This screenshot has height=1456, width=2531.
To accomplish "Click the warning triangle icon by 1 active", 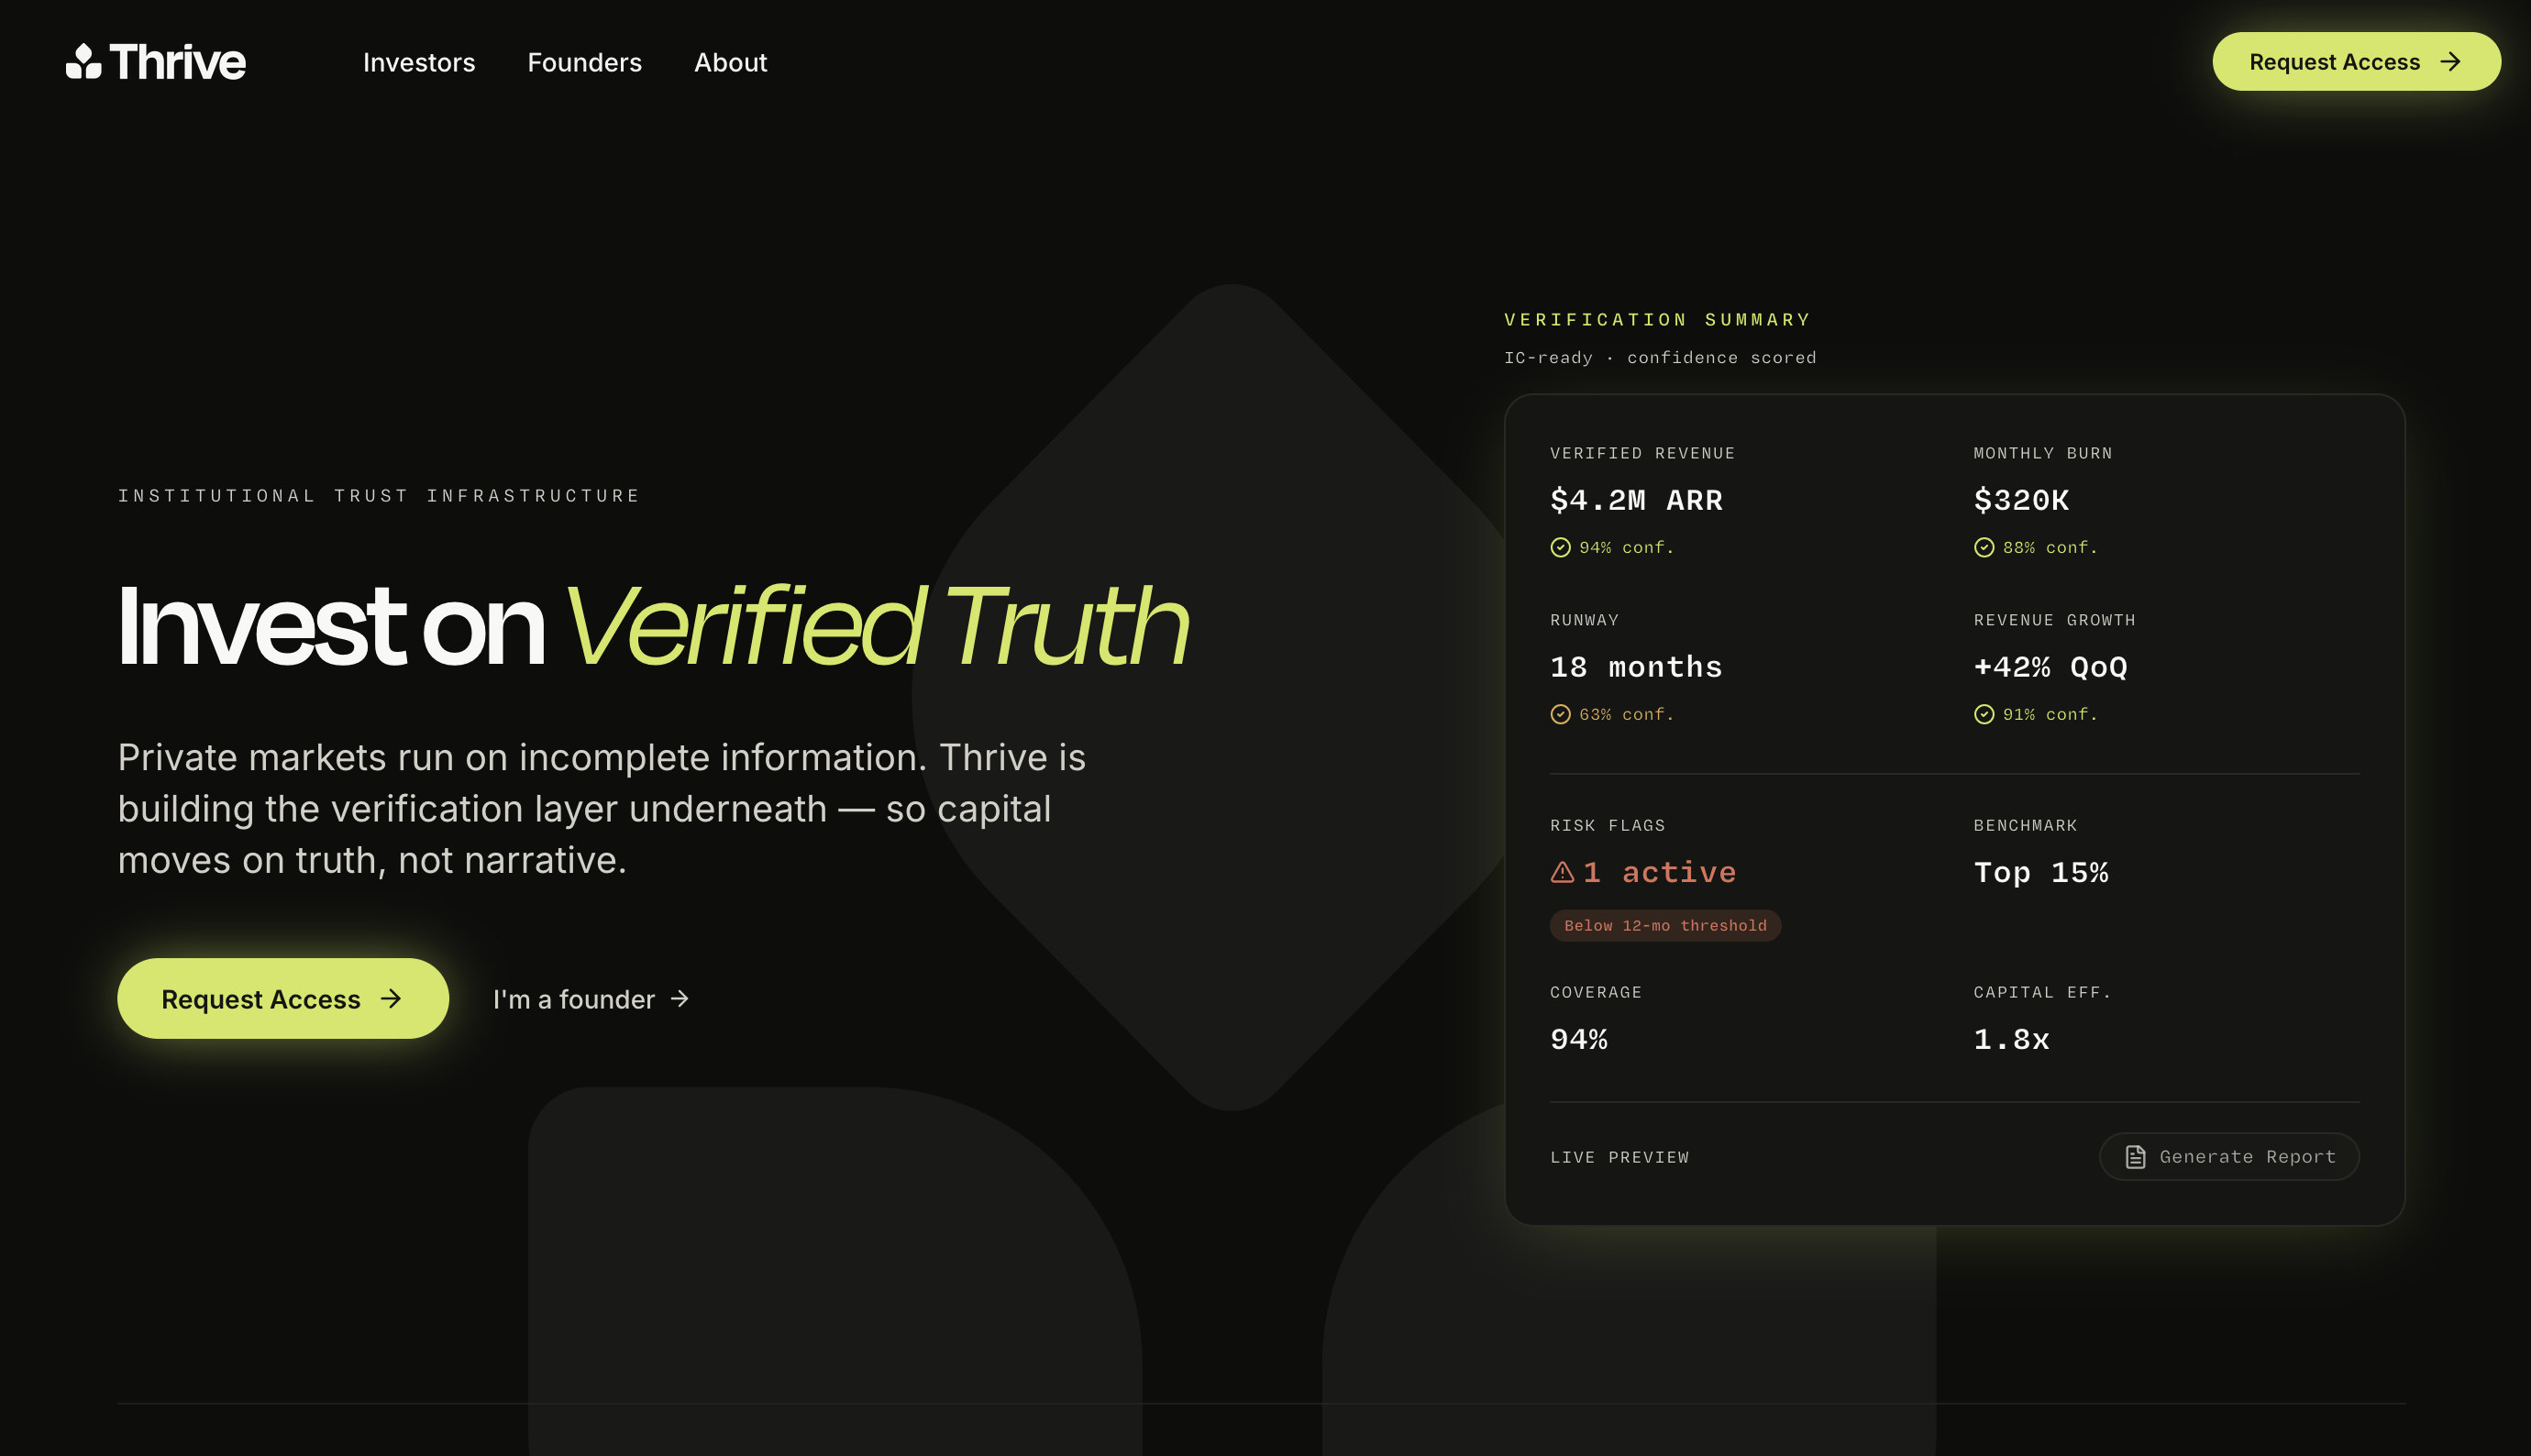I will [x=1562, y=872].
